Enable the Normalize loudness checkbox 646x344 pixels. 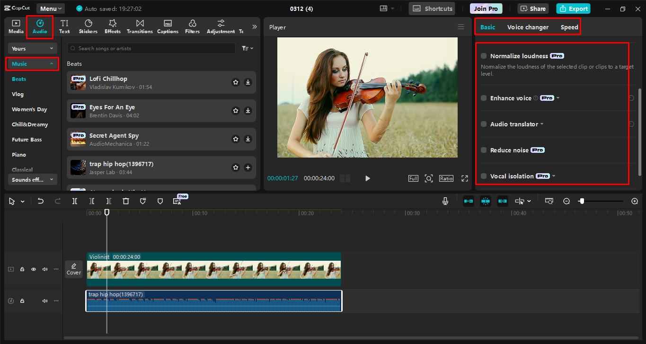484,56
